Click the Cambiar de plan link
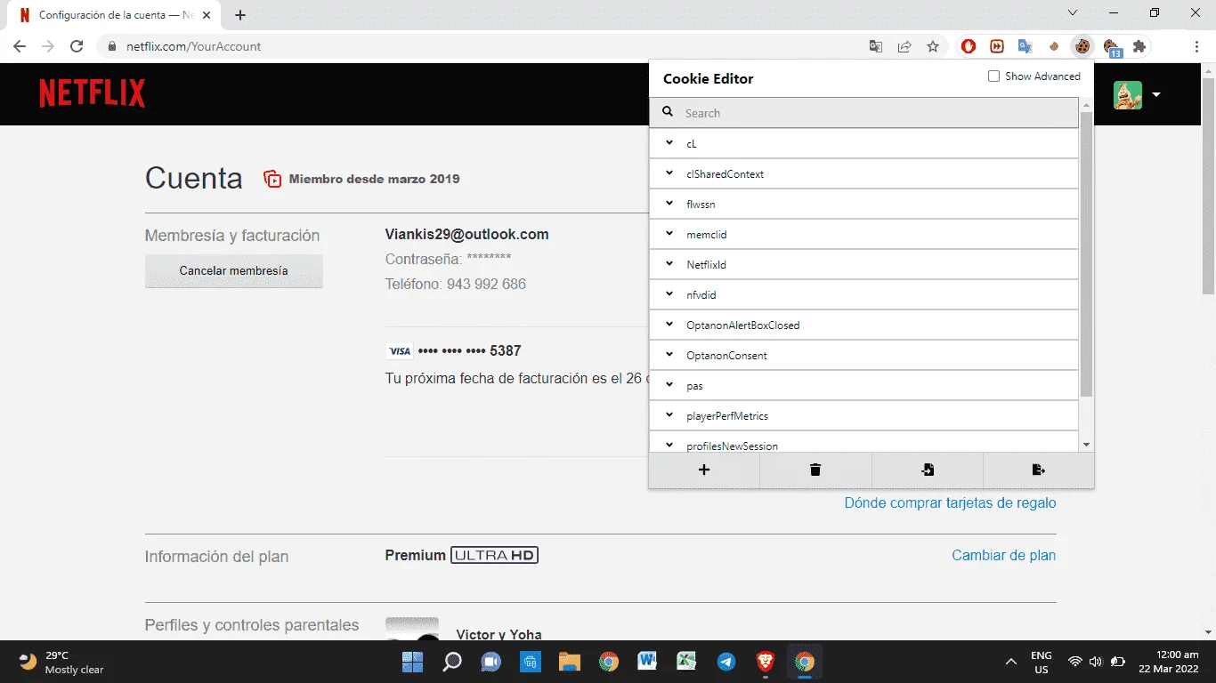The width and height of the screenshot is (1216, 683). (1004, 555)
